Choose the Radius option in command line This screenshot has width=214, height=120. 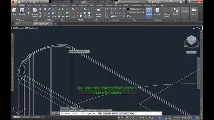(x=115, y=113)
